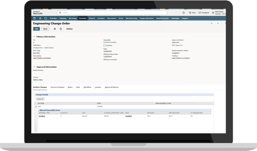The width and height of the screenshot is (257, 151).
Task: Click the Shortcuts star icon
Action: [x=40, y=18]
